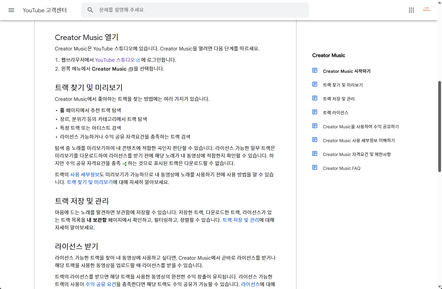The width and height of the screenshot is (442, 289).
Task: Click the article icon beside 수익 공유하기 link
Action: pyautogui.click(x=315, y=126)
